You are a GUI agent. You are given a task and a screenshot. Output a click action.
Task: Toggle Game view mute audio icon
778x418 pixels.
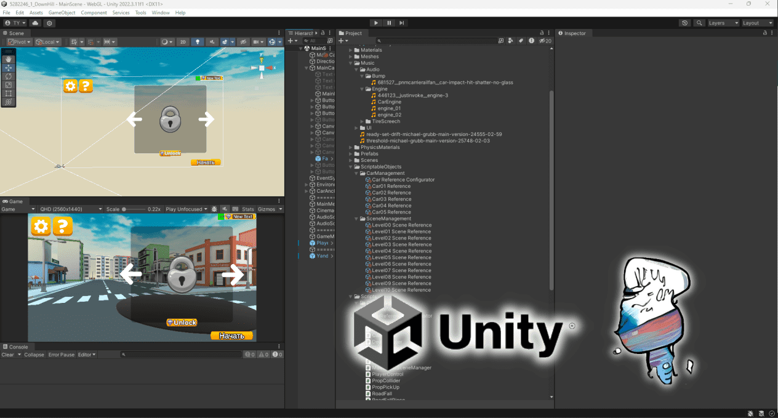tap(225, 209)
